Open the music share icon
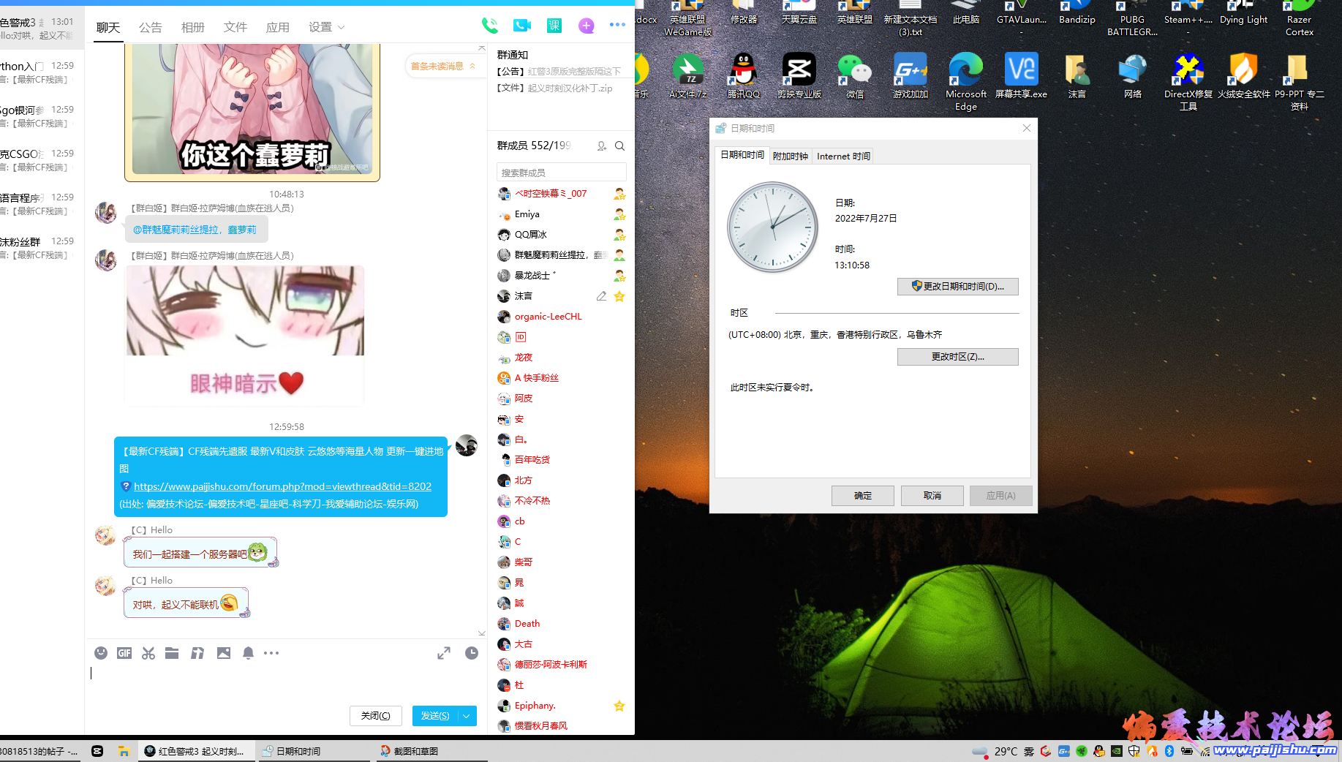This screenshot has height=762, width=1342. 197,653
